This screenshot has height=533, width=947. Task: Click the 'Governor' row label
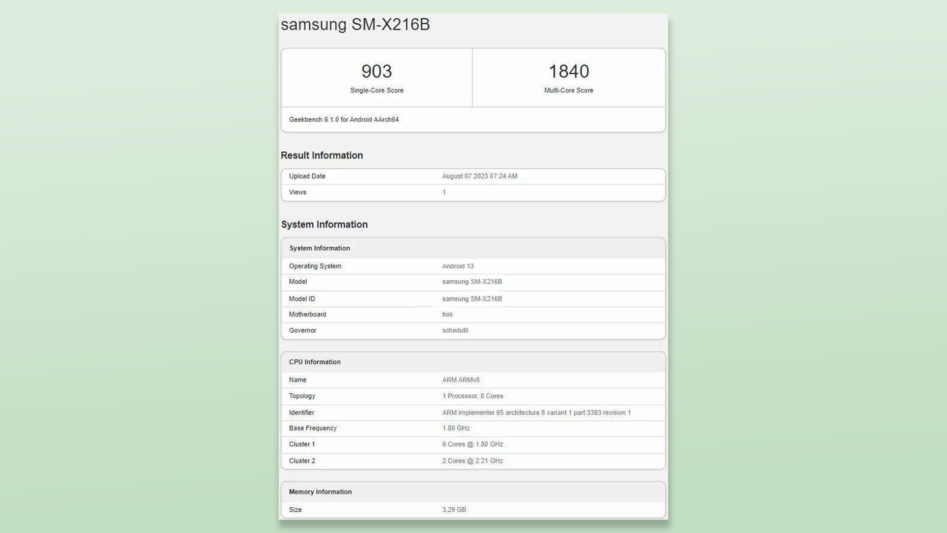302,331
